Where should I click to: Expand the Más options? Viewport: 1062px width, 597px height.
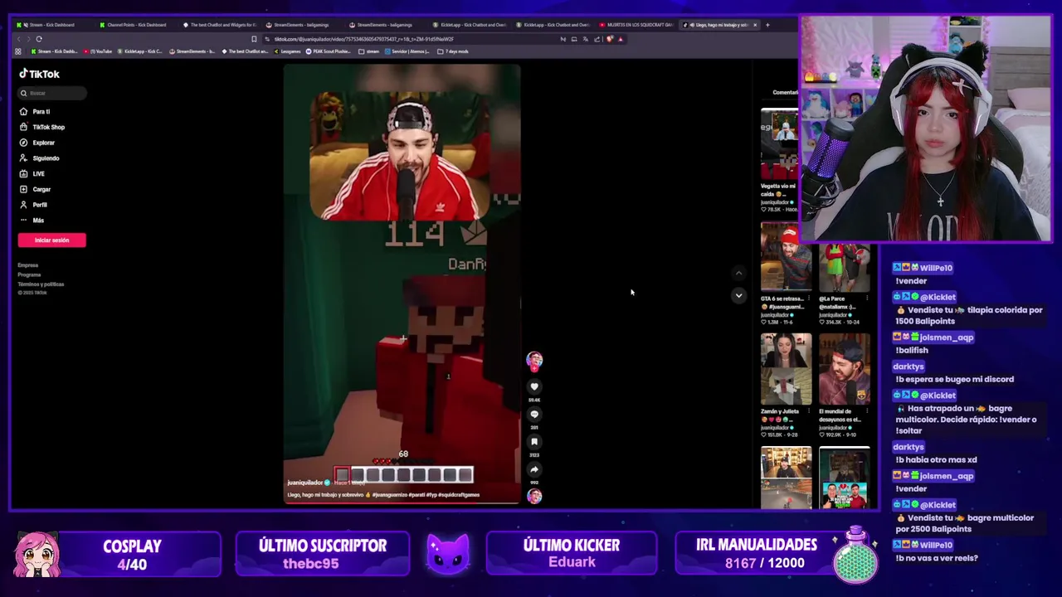coord(32,221)
